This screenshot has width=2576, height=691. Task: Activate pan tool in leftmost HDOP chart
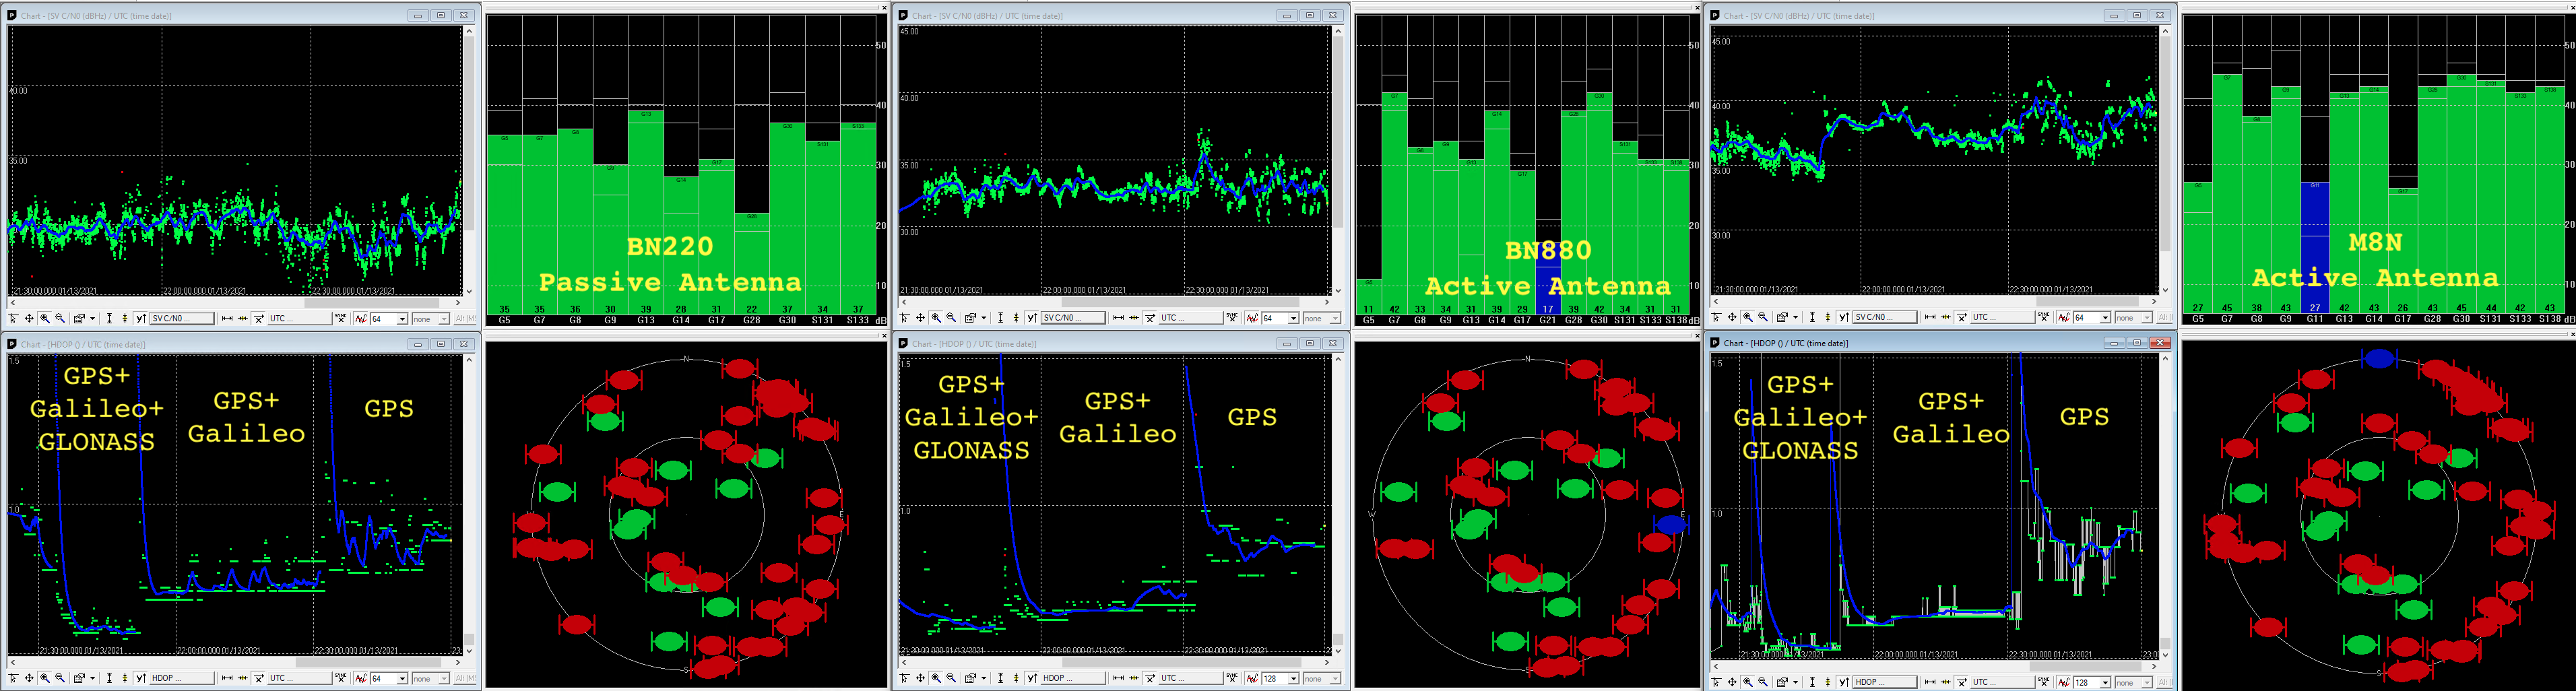pyautogui.click(x=29, y=678)
